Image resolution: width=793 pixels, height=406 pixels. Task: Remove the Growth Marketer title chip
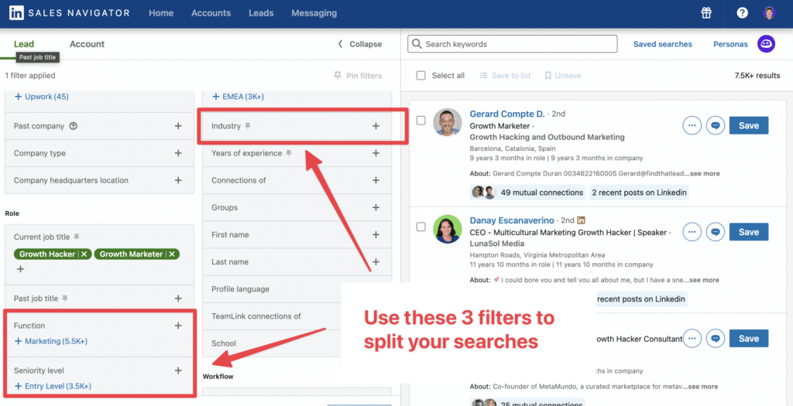(172, 254)
